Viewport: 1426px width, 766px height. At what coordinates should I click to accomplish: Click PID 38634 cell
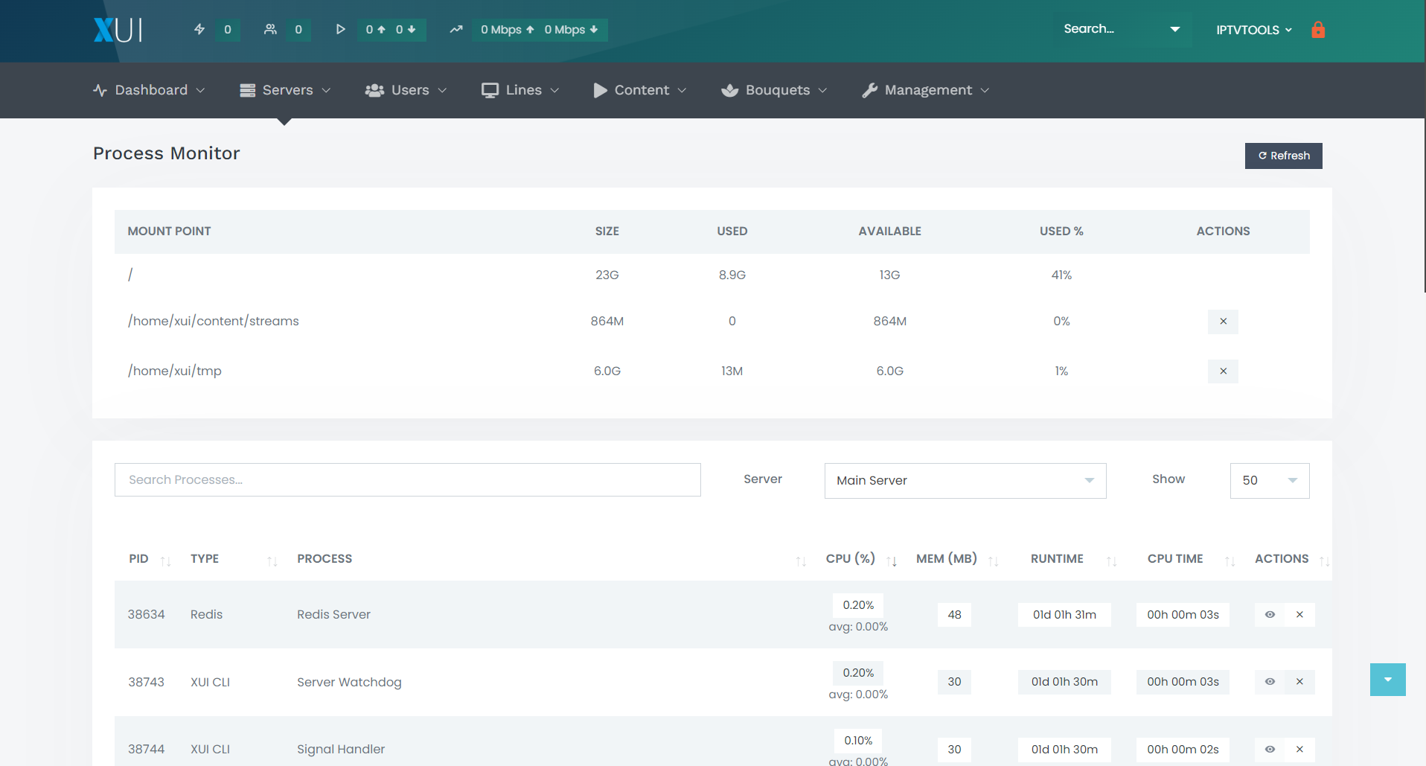coord(146,615)
